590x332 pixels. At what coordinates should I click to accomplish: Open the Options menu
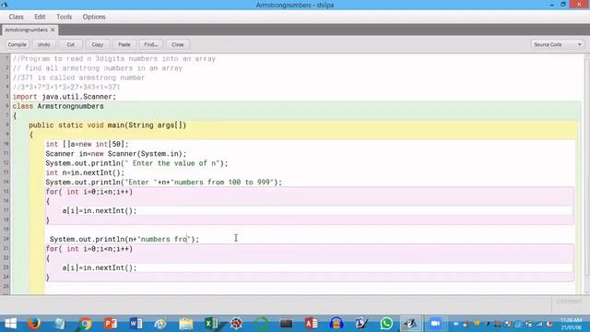pos(94,17)
